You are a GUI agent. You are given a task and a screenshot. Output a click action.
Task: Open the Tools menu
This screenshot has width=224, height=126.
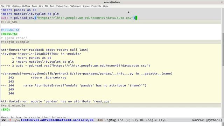pyautogui.click(x=34, y=6)
